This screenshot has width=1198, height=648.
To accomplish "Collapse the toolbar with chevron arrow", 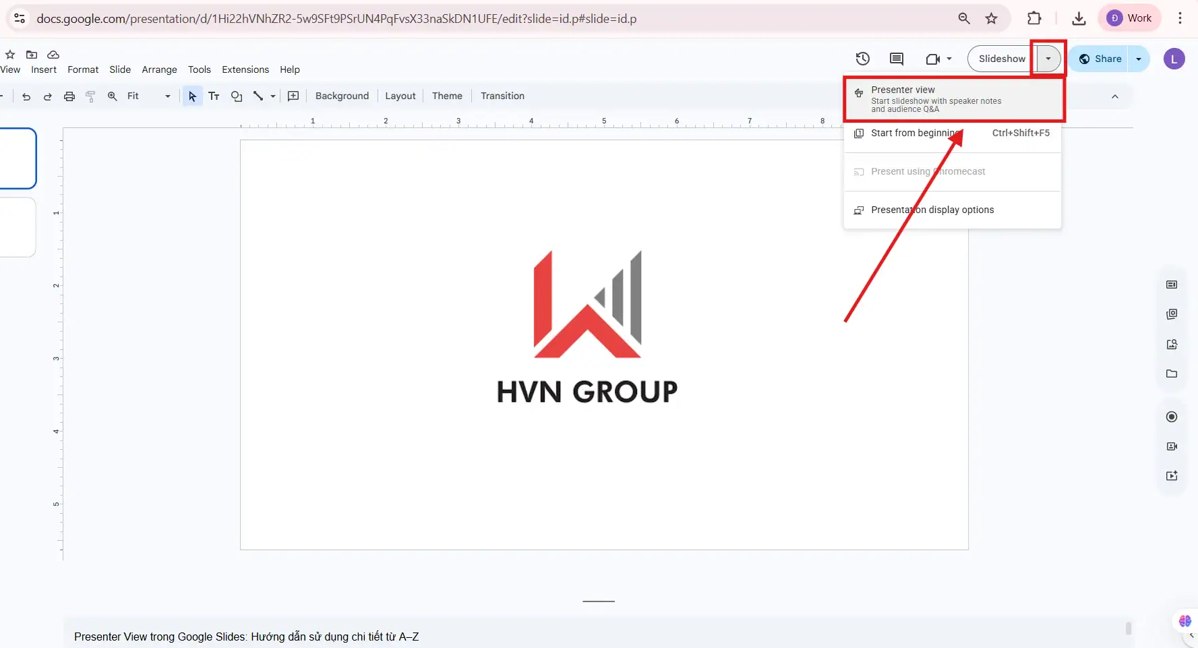I will click(1114, 96).
